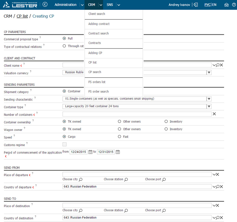Search Country of destination with magnifier icon
This screenshot has height=222, width=237.
[218, 218]
